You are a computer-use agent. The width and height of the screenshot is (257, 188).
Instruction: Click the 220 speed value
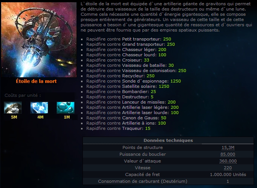[x=228, y=168]
